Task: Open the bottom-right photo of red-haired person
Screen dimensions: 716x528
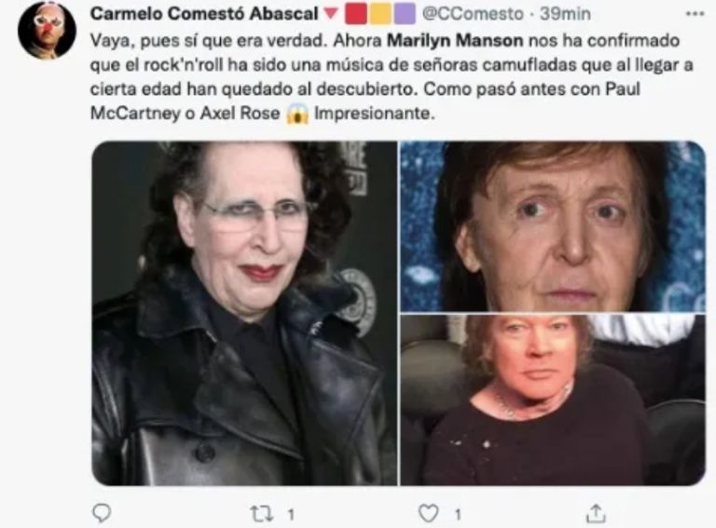Action: point(553,399)
